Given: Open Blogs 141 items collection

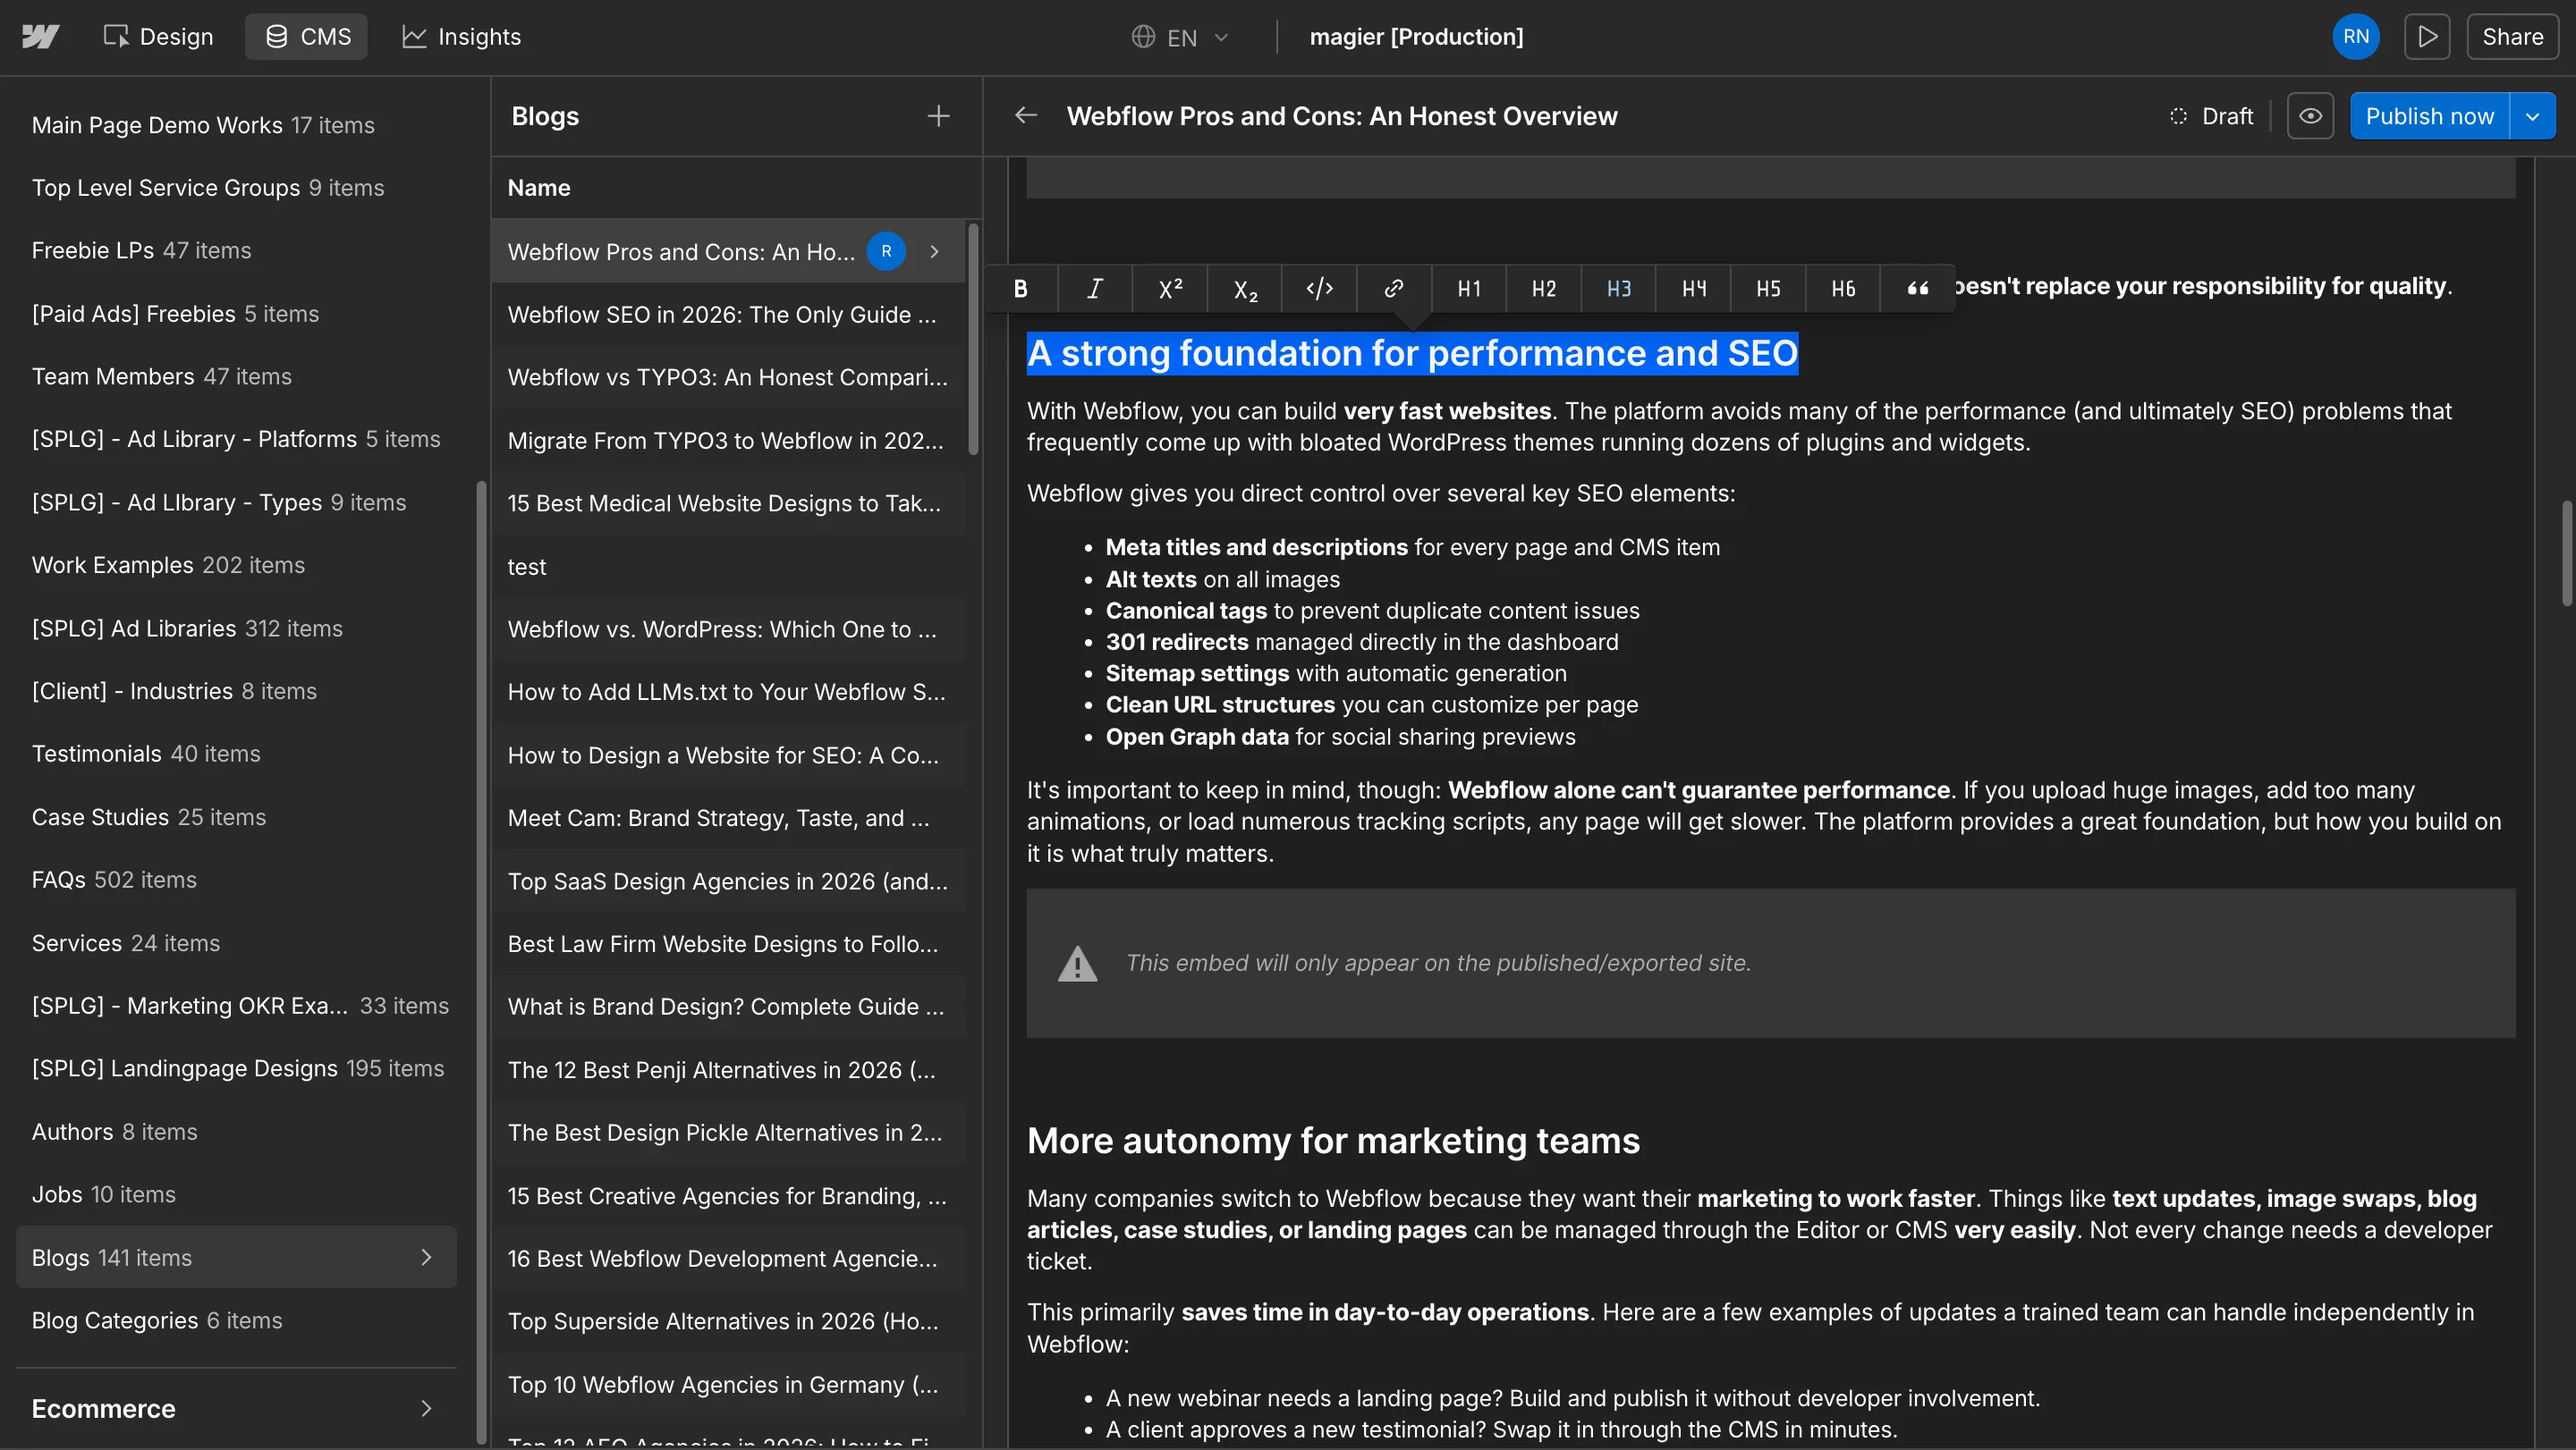Looking at the screenshot, I should tap(236, 1257).
